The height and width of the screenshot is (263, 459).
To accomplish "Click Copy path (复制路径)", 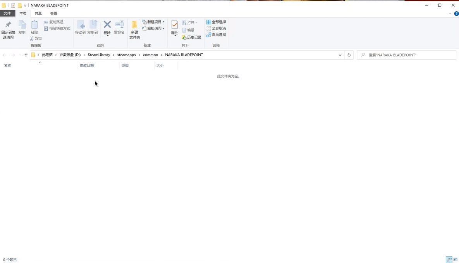I will tap(53, 22).
